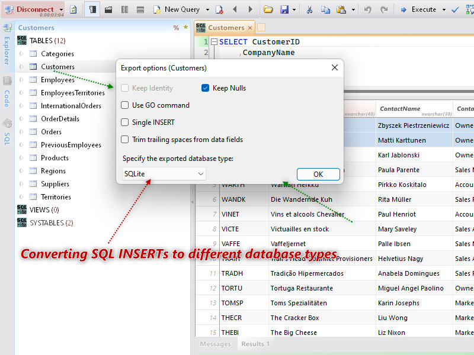Image resolution: width=474 pixels, height=355 pixels.
Task: Click the cut scissors icon
Action: (x=309, y=9)
